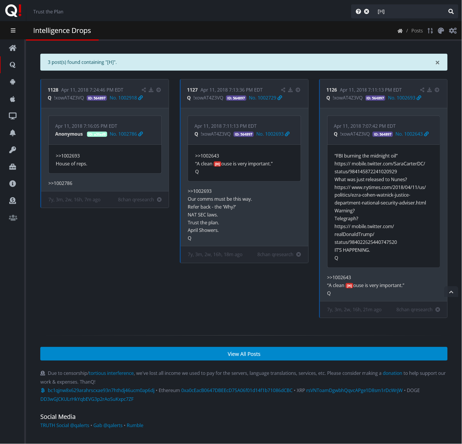Image resolution: width=462 pixels, height=444 pixels.
Task: Click the "House of reps." quoted text
Action: pyautogui.click(x=72, y=164)
